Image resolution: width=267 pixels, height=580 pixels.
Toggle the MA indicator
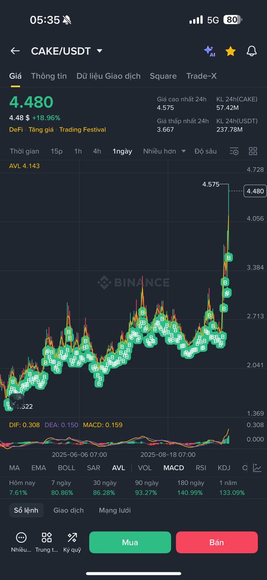click(14, 468)
